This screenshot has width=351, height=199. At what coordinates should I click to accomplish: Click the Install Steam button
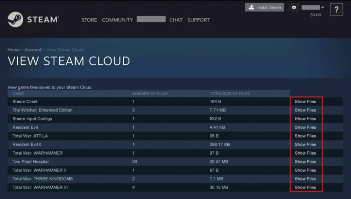(265, 7)
